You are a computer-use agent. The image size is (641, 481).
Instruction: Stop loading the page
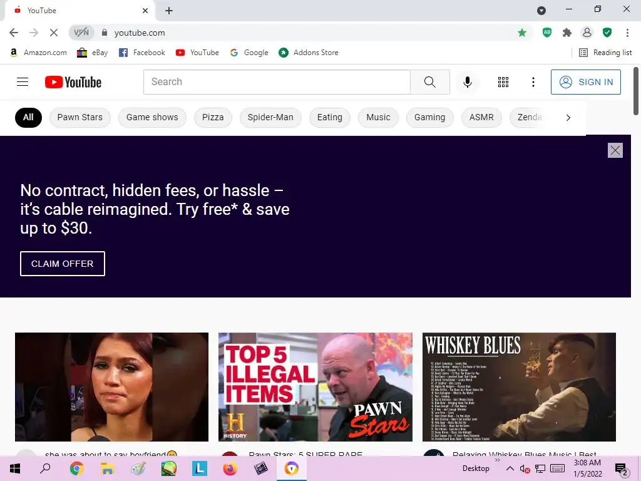54,33
